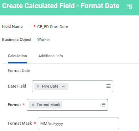Open the Date Field prompt list icon
This screenshot has height=131, width=139.
108,86
